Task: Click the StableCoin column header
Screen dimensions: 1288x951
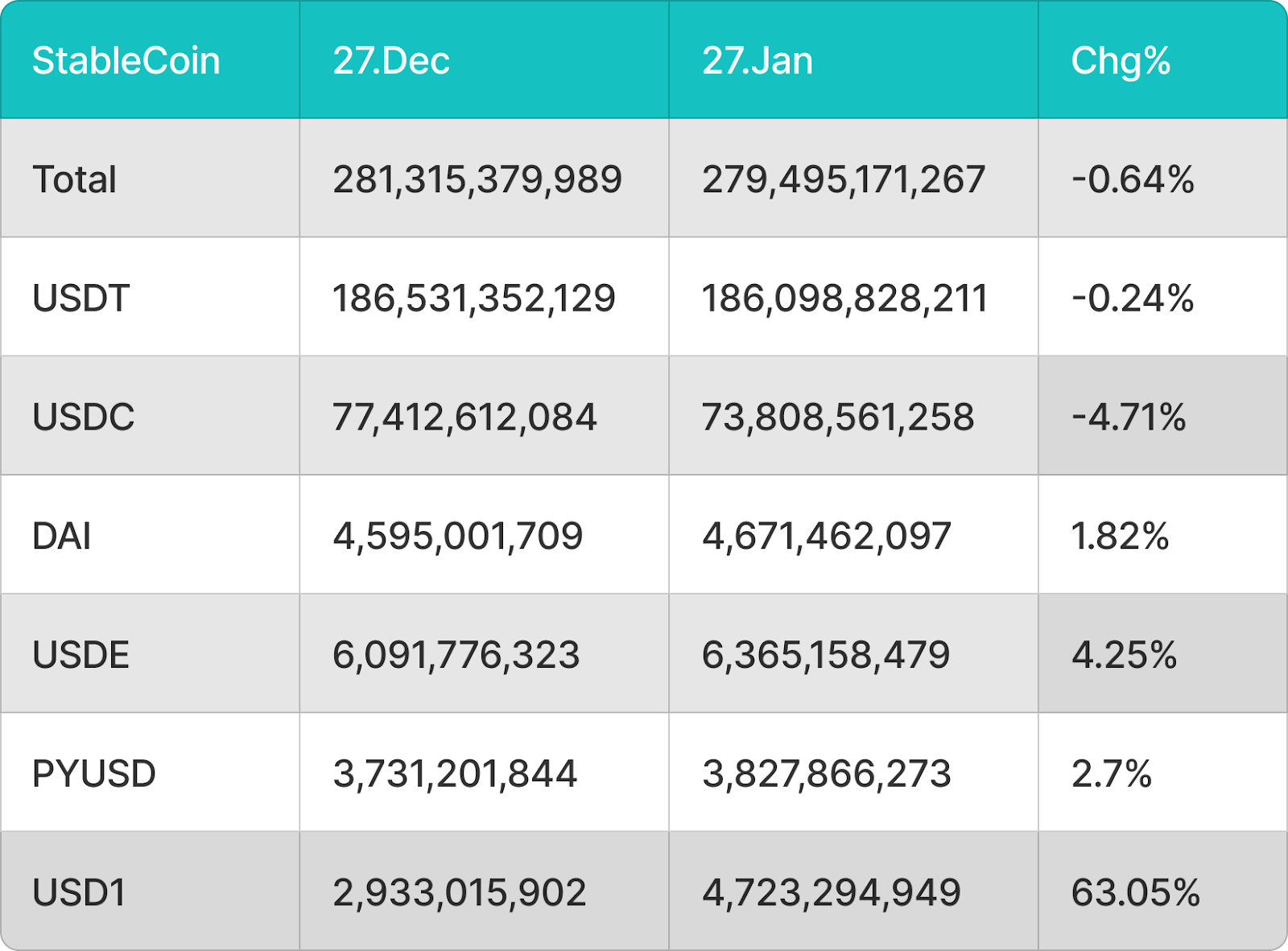Action: [126, 61]
